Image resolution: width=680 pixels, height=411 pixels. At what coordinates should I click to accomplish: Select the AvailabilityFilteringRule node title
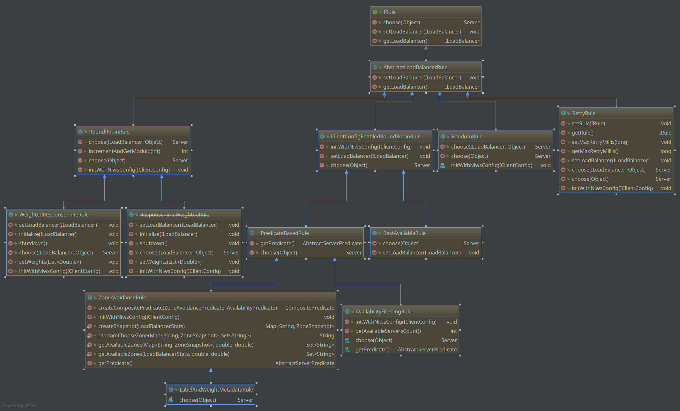(x=384, y=312)
